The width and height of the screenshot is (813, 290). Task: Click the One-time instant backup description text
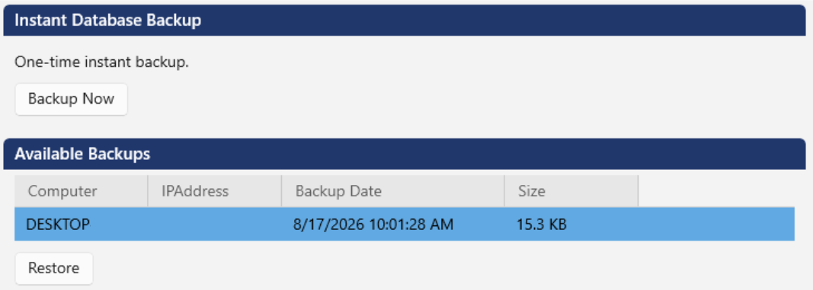point(101,62)
